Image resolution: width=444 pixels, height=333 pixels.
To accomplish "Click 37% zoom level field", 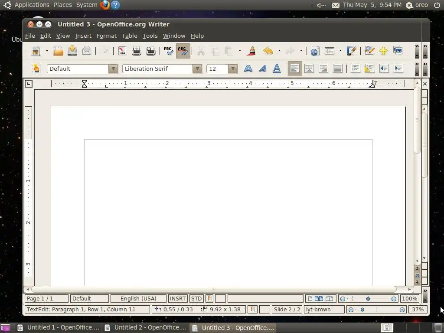I will 418,310.
